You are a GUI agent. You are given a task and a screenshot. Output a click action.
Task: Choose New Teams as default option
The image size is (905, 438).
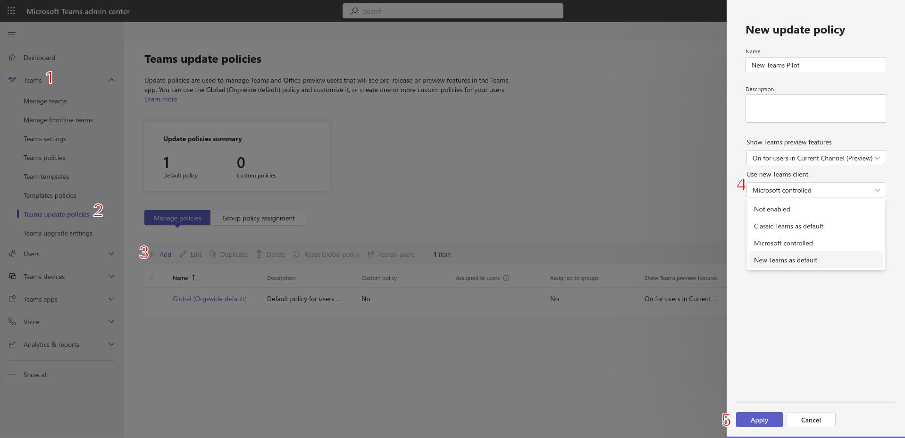tap(786, 260)
